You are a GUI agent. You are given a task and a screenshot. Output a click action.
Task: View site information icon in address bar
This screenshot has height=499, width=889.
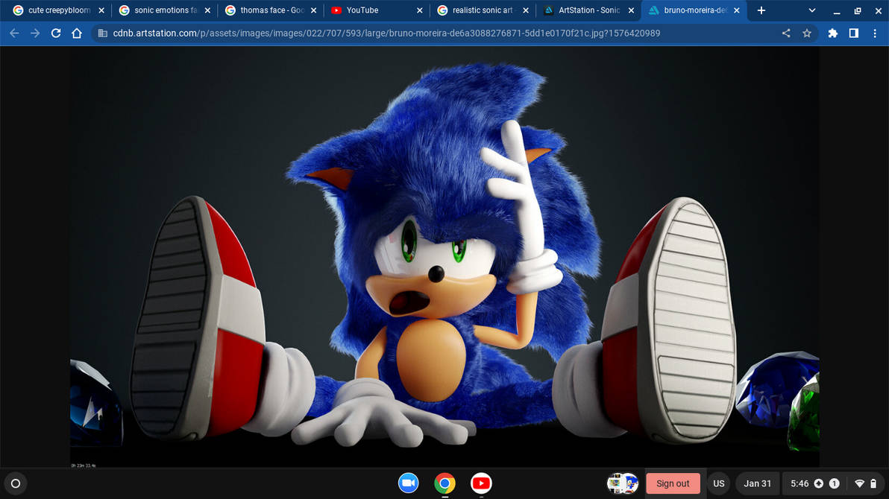[x=103, y=34]
